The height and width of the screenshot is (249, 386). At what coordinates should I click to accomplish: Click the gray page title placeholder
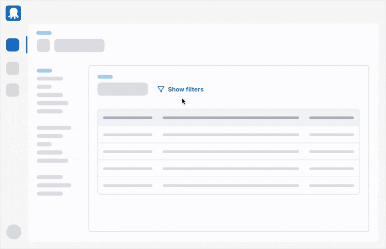pos(79,46)
